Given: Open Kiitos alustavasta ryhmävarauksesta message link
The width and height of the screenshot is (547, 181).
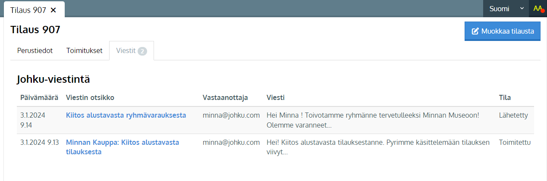Looking at the screenshot, I should pos(126,115).
